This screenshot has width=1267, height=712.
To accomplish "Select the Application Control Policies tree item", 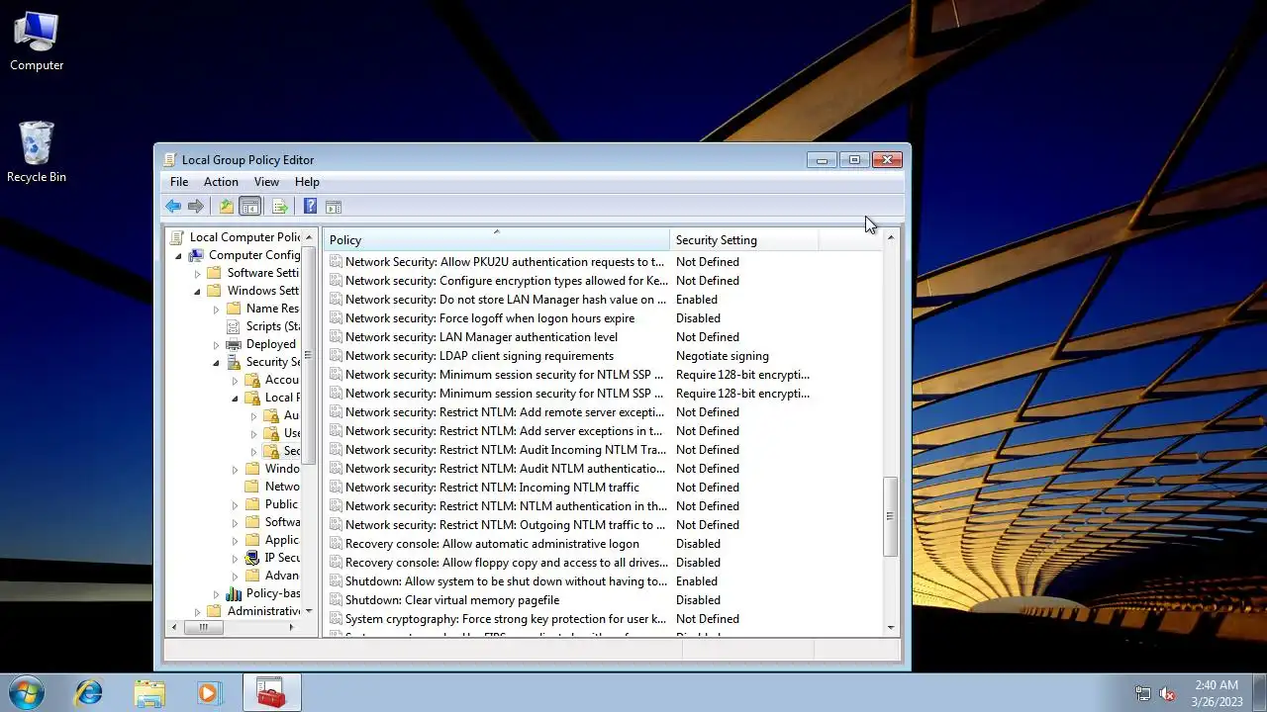I will (x=272, y=540).
